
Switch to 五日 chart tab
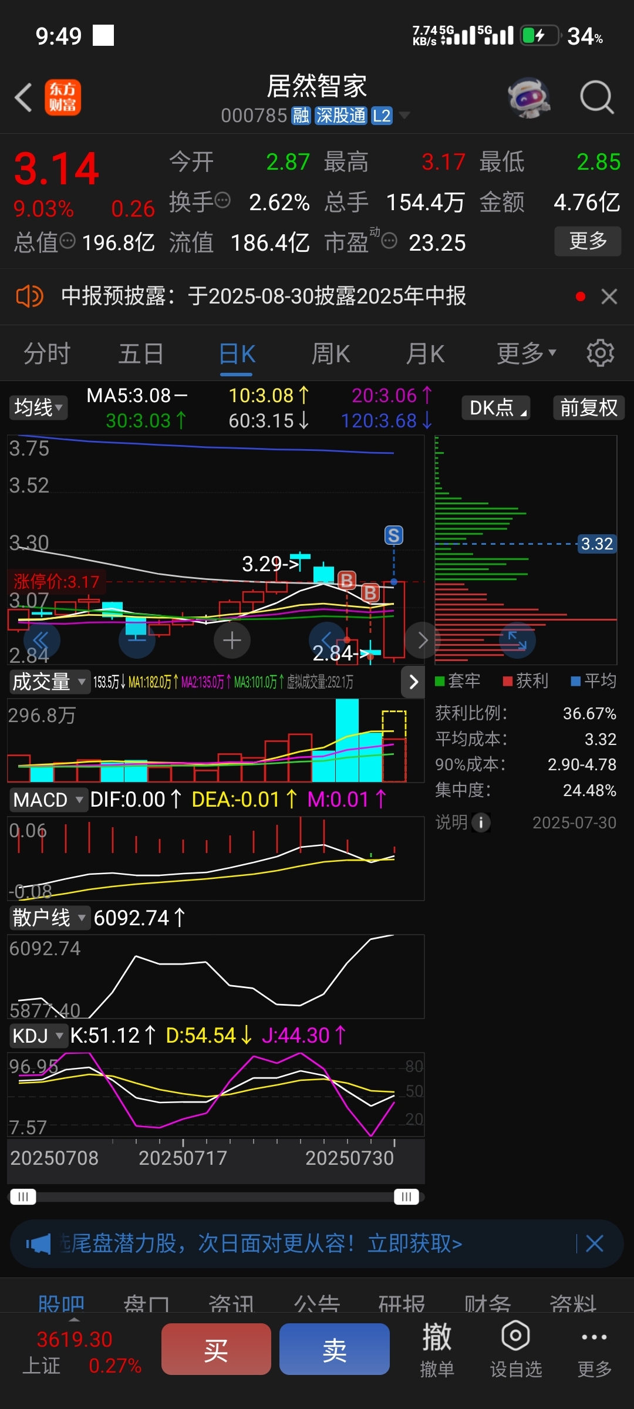coord(141,353)
